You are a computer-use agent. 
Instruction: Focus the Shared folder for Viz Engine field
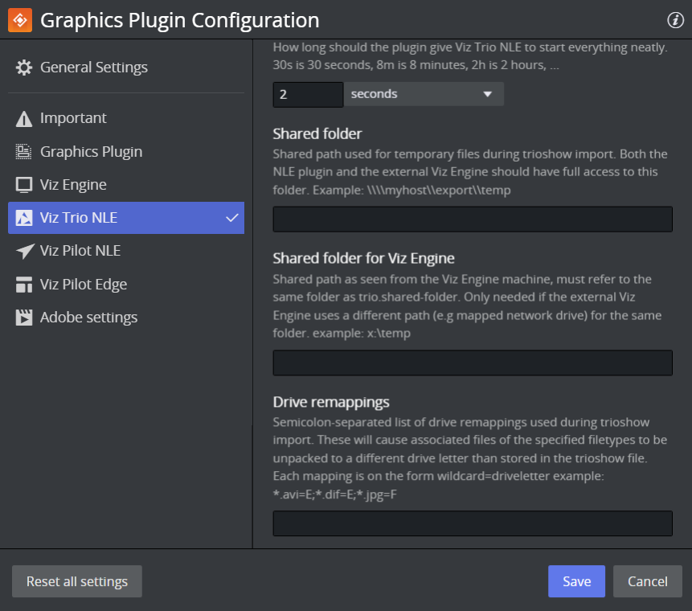(472, 363)
